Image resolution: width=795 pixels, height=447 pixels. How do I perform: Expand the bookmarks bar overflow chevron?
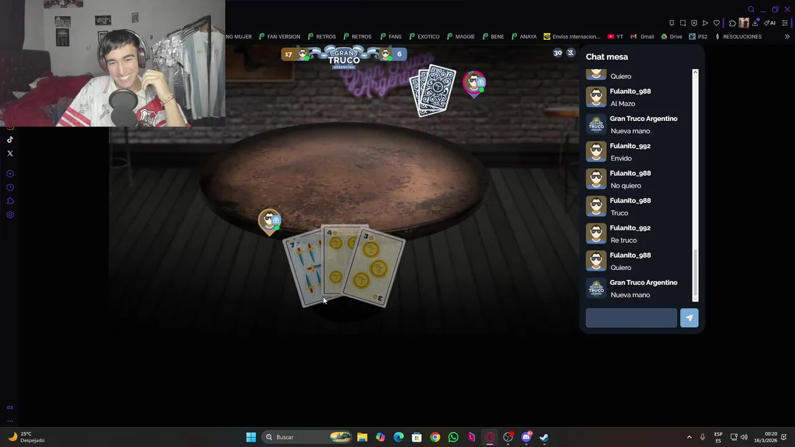(x=788, y=37)
